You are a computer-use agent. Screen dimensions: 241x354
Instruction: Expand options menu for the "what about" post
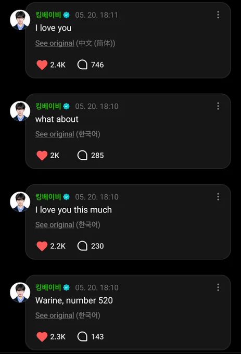[x=218, y=106]
